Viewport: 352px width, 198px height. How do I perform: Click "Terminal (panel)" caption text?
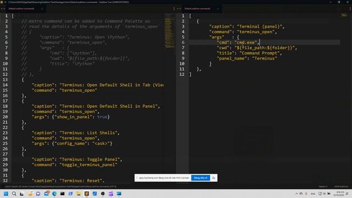(x=259, y=26)
